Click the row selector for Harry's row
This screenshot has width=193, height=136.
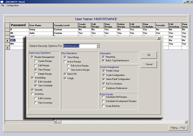(x=7, y=30)
